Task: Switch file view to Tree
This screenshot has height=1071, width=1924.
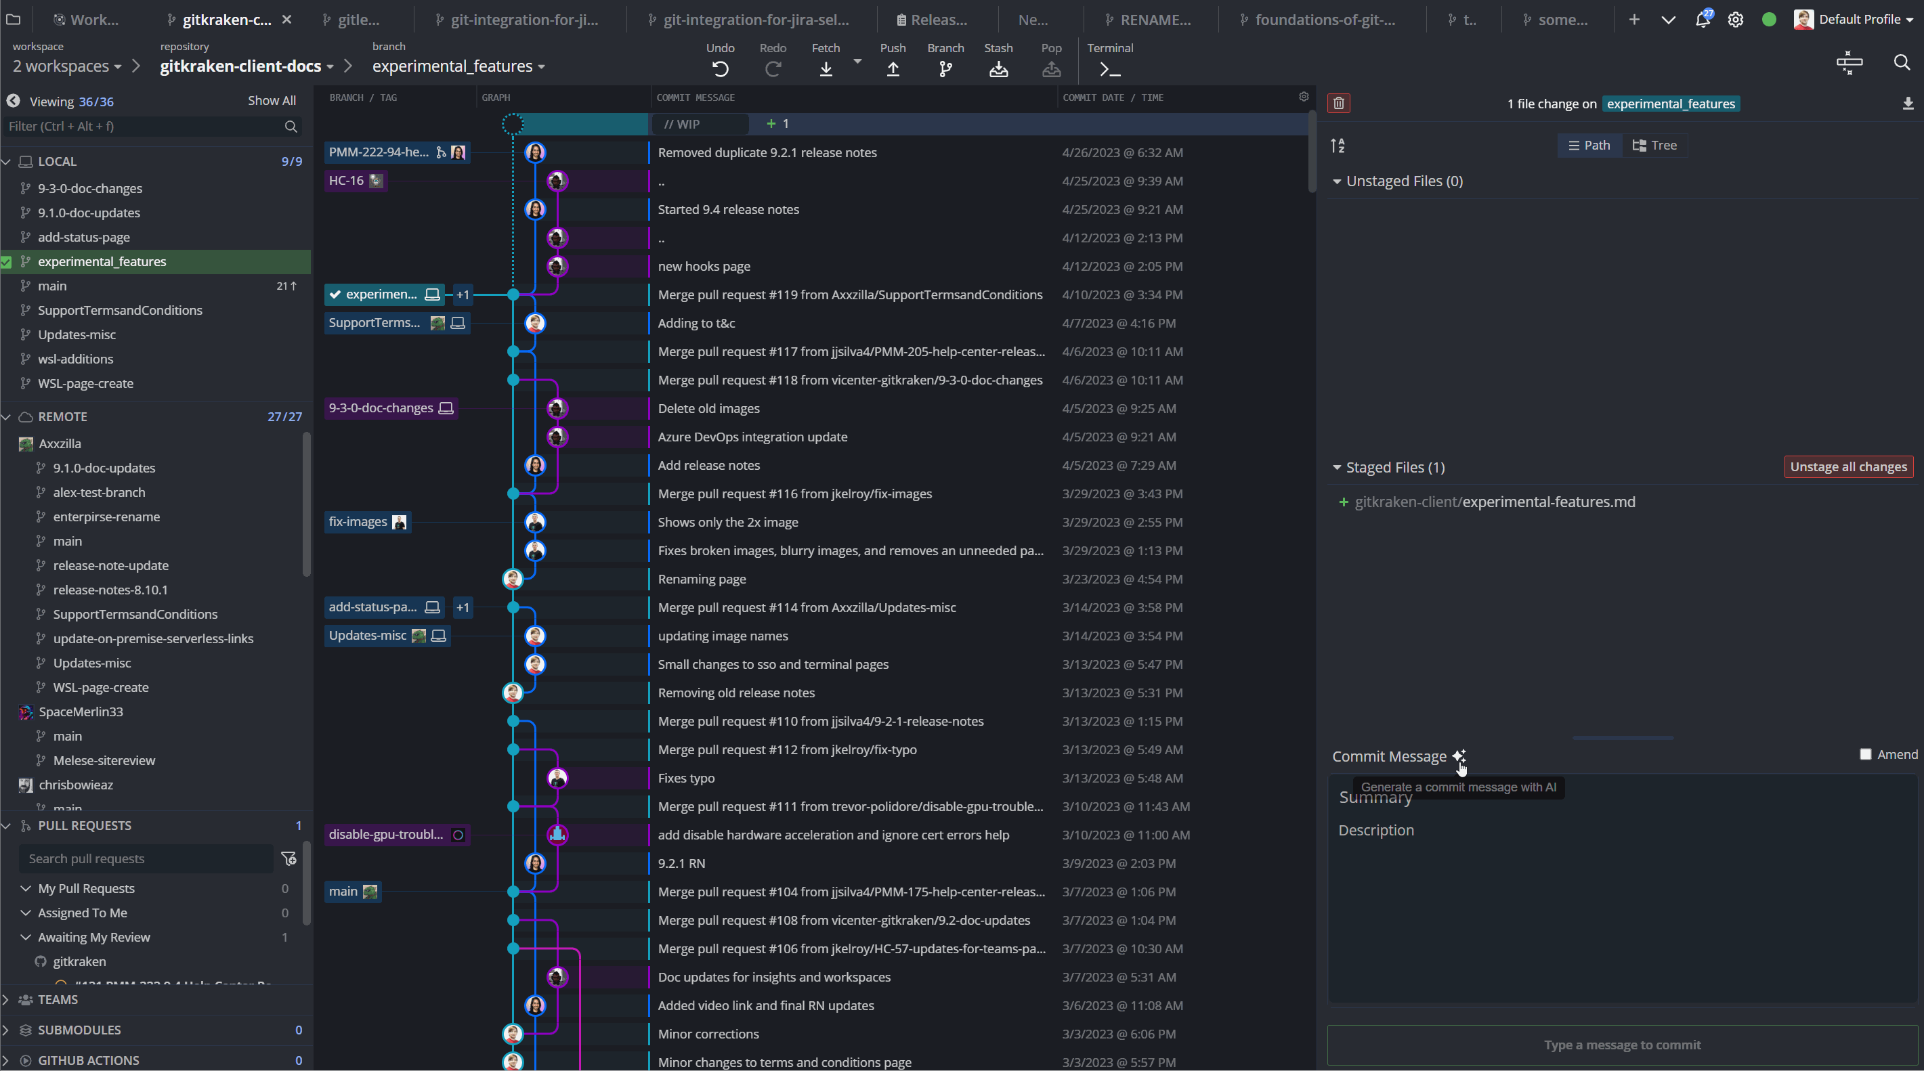Action: pos(1654,145)
